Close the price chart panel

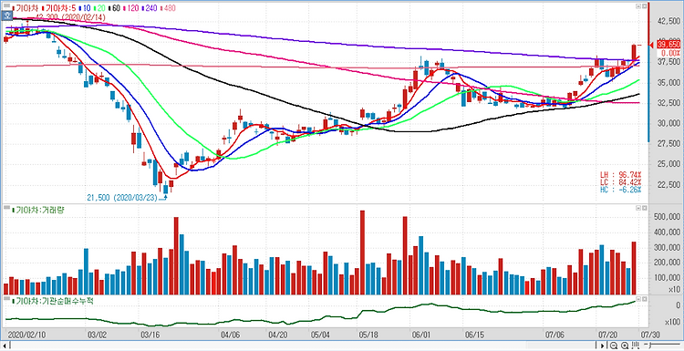644,6
